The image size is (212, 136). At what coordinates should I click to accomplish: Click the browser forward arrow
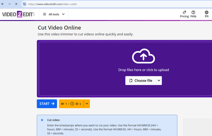(x=9, y=4)
